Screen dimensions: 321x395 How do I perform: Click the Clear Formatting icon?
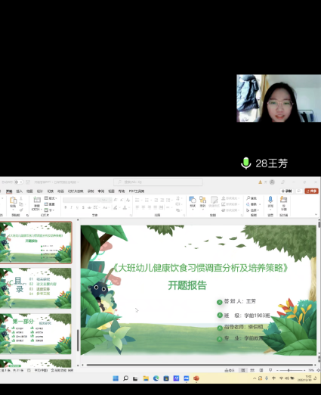(x=128, y=200)
